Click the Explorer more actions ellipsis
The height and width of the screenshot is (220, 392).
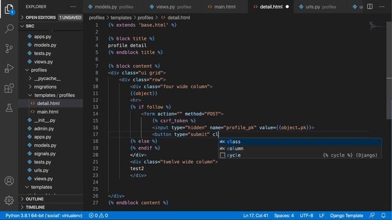pos(73,7)
